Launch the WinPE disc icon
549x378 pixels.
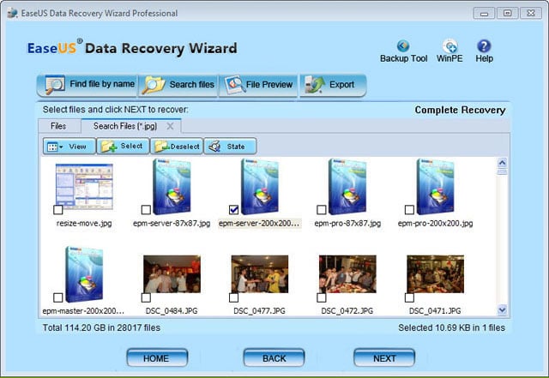[x=449, y=45]
